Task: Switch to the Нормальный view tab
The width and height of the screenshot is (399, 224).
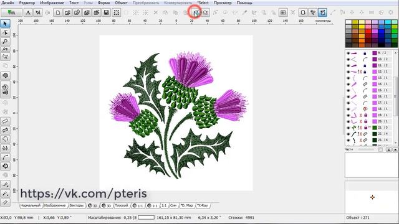Action: 31,205
